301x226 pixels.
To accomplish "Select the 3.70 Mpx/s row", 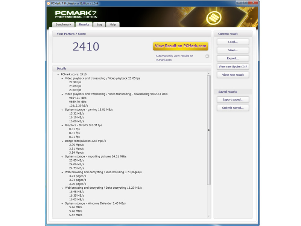I will [76, 145].
